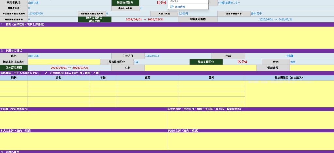This screenshot has width=334, height=153.
Task: Select the 地域相談受給者証番号 value cell
Action: coord(128,14)
